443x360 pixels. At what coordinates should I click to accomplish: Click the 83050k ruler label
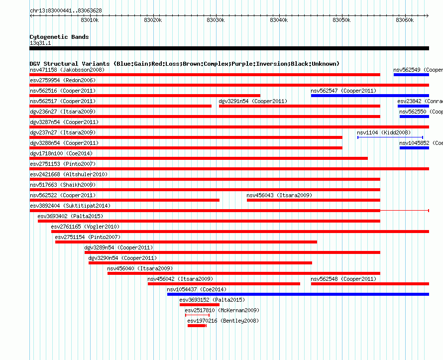(x=341, y=20)
